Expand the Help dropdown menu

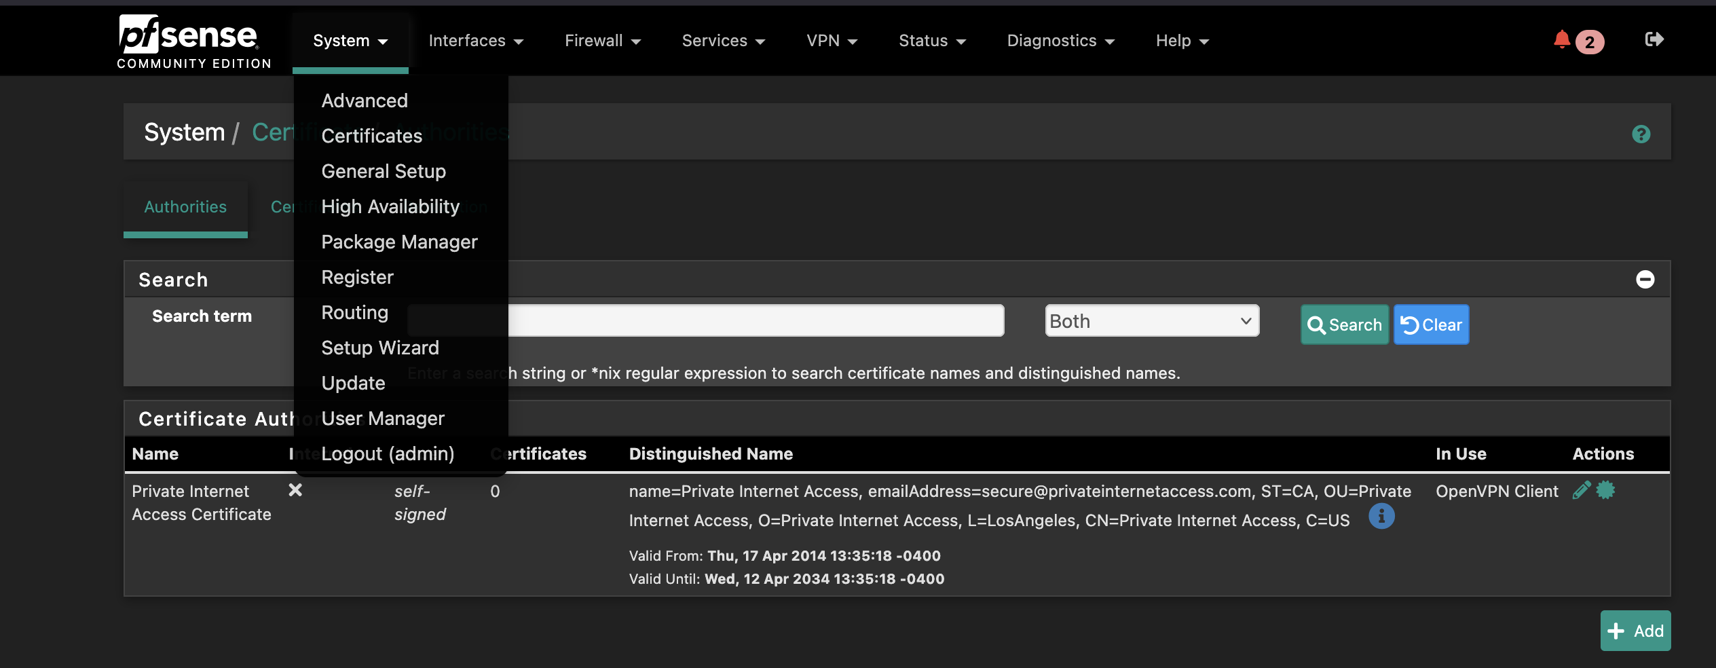[x=1182, y=41]
